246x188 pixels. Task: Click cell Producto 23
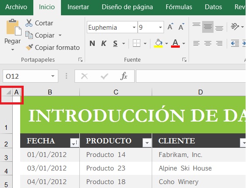[x=116, y=168]
